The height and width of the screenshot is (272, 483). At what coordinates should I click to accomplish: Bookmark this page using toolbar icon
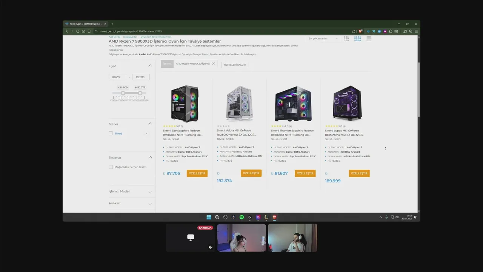pyautogui.click(x=89, y=31)
